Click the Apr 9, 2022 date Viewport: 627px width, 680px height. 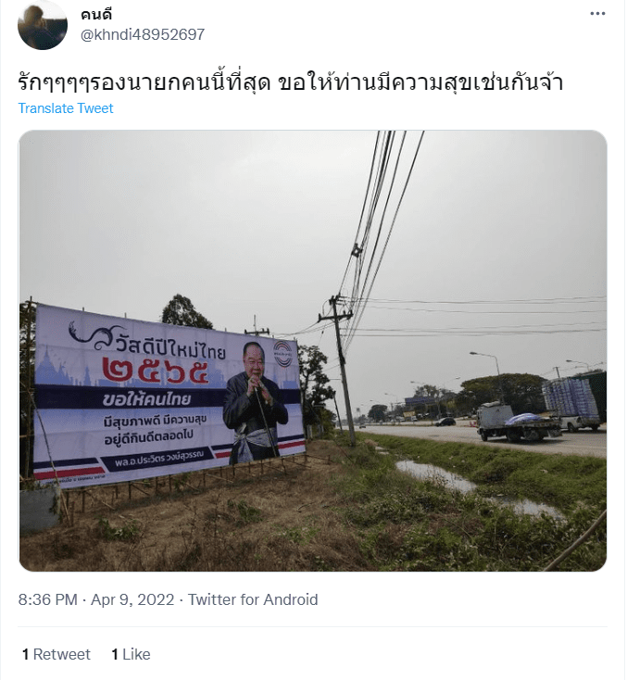coord(132,599)
